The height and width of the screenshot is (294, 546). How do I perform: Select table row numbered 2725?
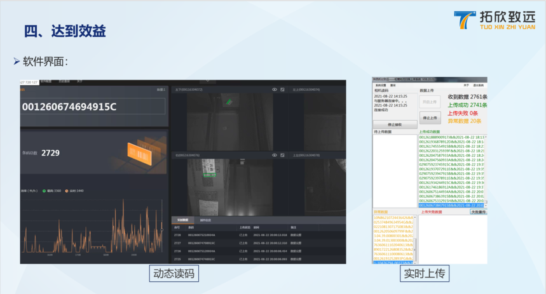[259, 259]
